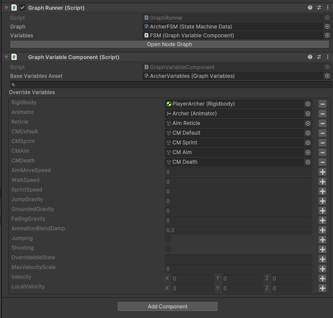Focus the override variables search field

(x=171, y=85)
